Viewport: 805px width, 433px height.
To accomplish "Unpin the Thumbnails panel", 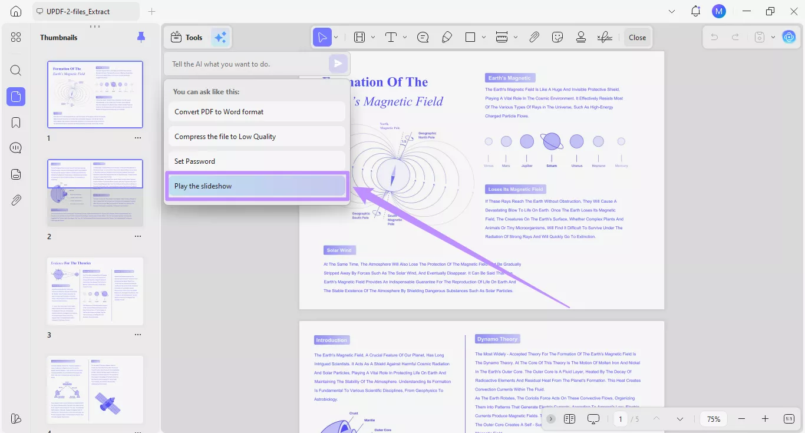I will (141, 37).
